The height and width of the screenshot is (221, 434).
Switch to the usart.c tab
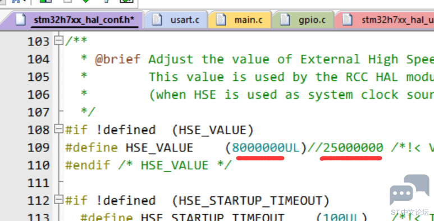(x=176, y=20)
